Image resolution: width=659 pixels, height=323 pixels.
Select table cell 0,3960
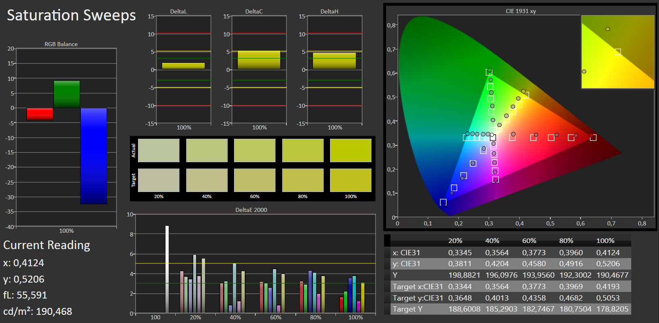571,253
